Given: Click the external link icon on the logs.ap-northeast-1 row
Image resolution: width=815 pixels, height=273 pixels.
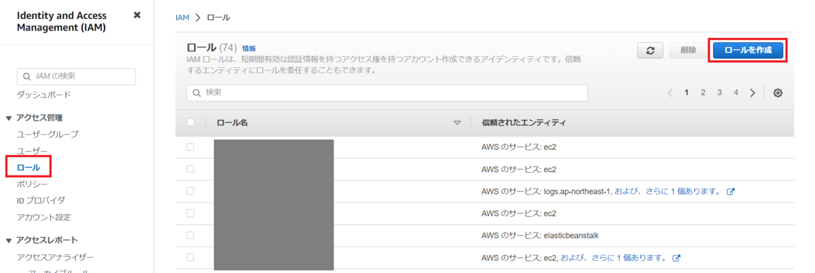Looking at the screenshot, I should 731,192.
